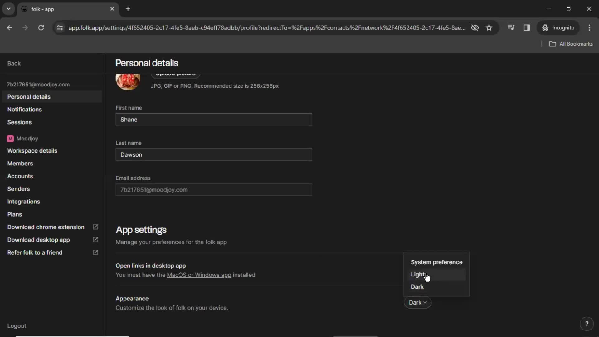
Task: Select Dark appearance option
Action: click(417, 286)
